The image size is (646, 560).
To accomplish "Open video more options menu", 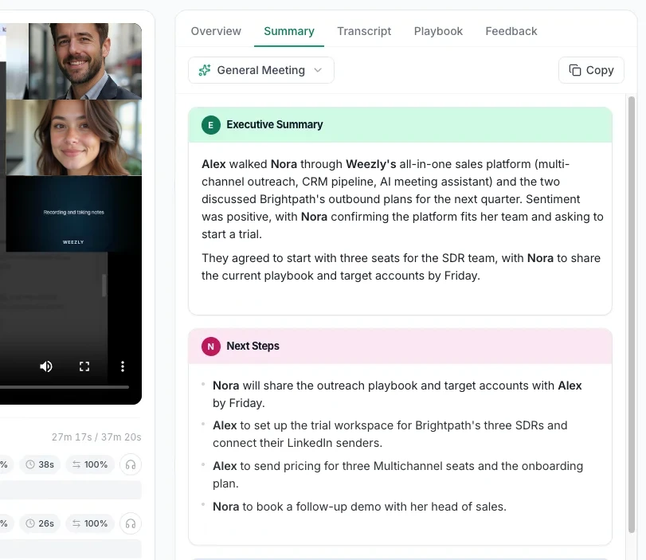I will tap(123, 366).
